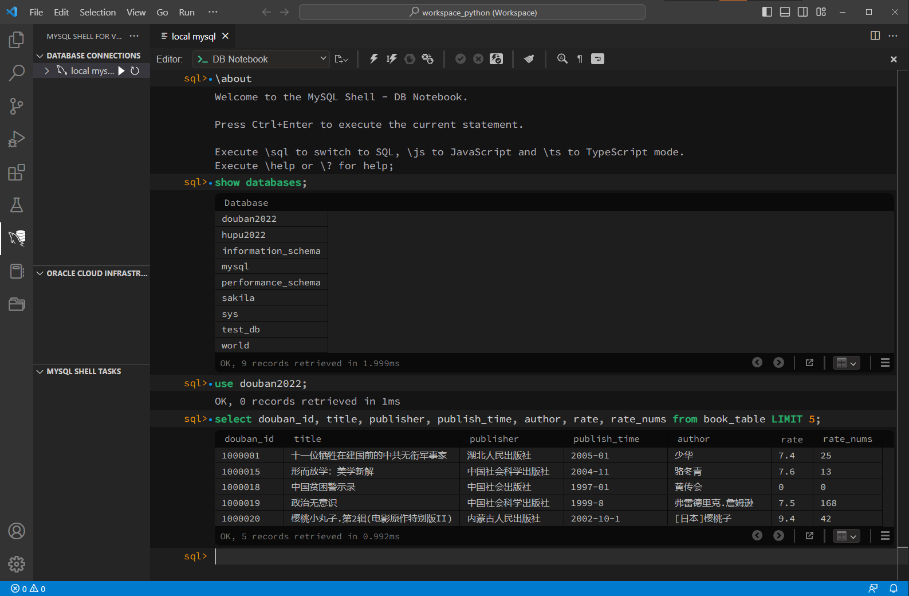Screen dimensions: 909x596
Task: Open the Go menu
Action: (x=162, y=12)
